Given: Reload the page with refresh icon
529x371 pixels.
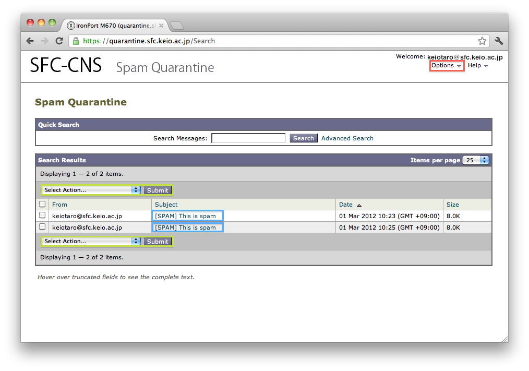Looking at the screenshot, I should [x=59, y=41].
